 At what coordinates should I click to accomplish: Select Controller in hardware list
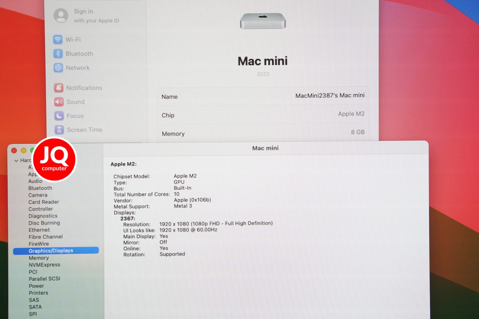click(x=41, y=209)
